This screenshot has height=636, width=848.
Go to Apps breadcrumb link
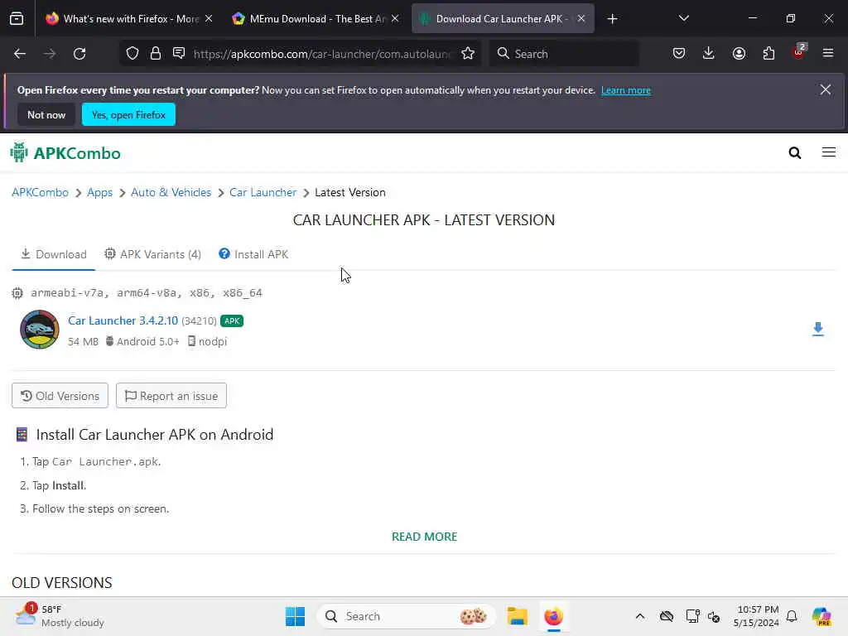tap(99, 192)
